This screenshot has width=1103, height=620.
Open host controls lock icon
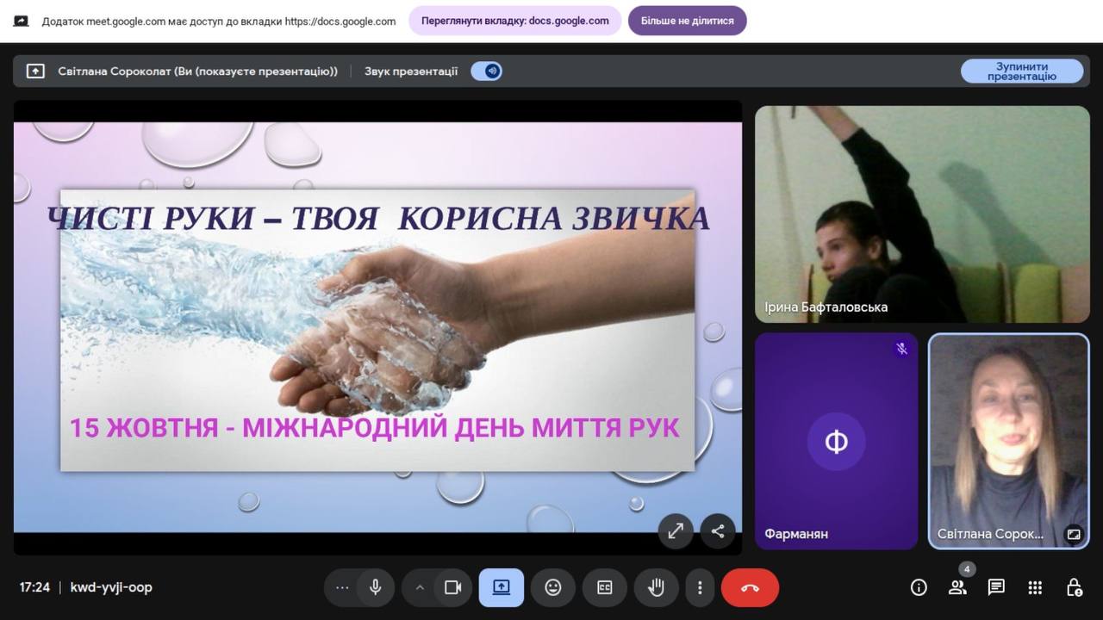[x=1074, y=587]
